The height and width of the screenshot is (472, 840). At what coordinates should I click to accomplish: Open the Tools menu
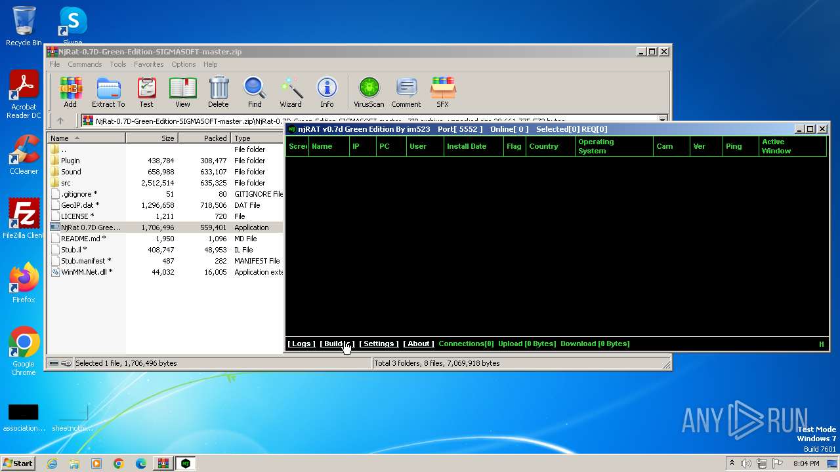118,64
